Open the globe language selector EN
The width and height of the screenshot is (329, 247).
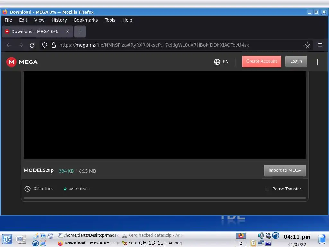[x=221, y=62]
